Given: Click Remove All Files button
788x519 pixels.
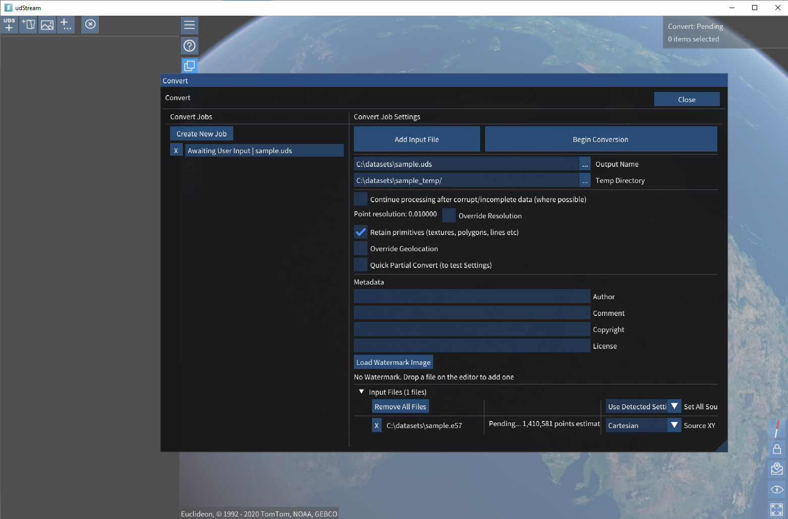Looking at the screenshot, I should [400, 406].
